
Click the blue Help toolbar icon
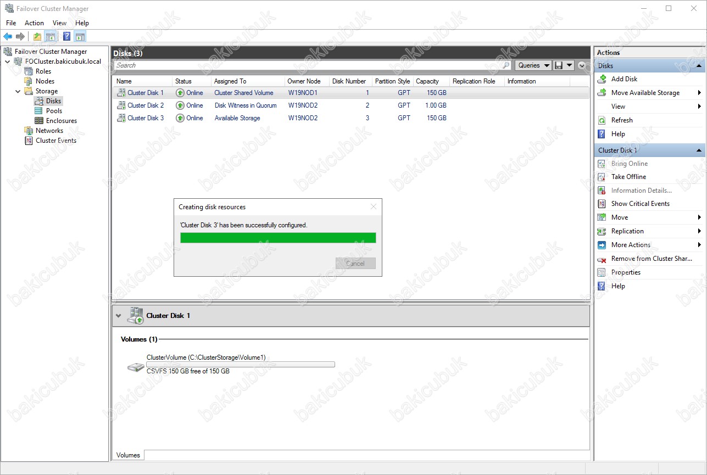(66, 37)
